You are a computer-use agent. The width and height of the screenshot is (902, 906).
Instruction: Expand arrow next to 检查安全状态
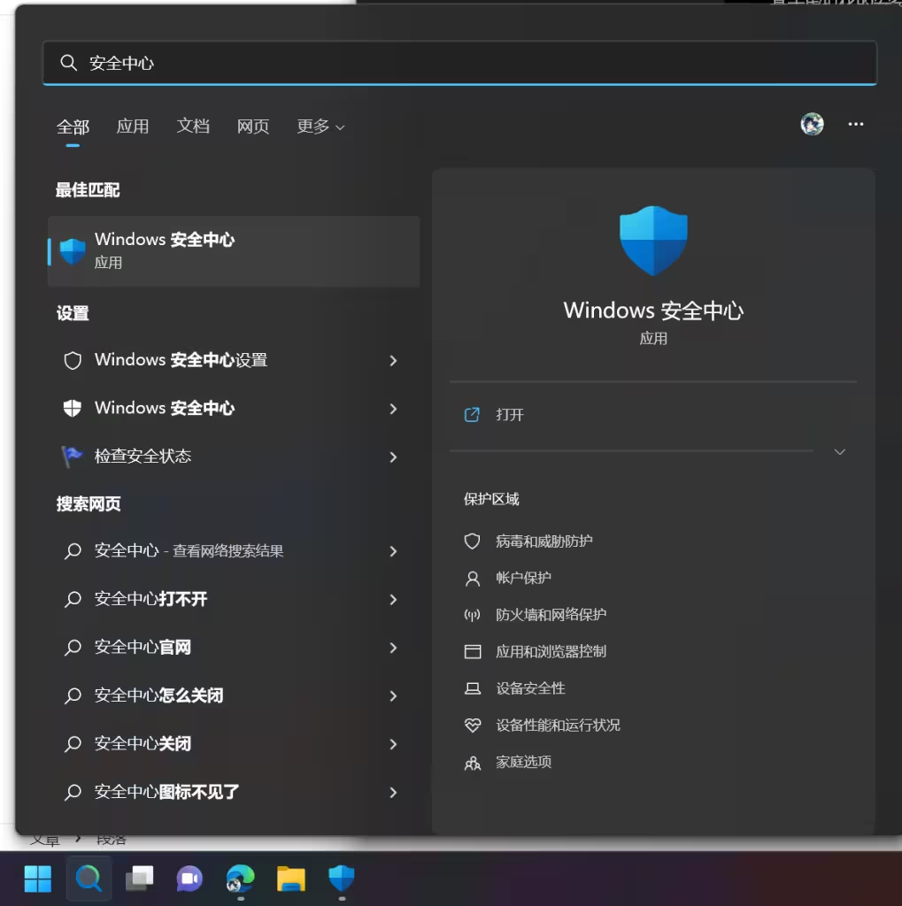(393, 457)
